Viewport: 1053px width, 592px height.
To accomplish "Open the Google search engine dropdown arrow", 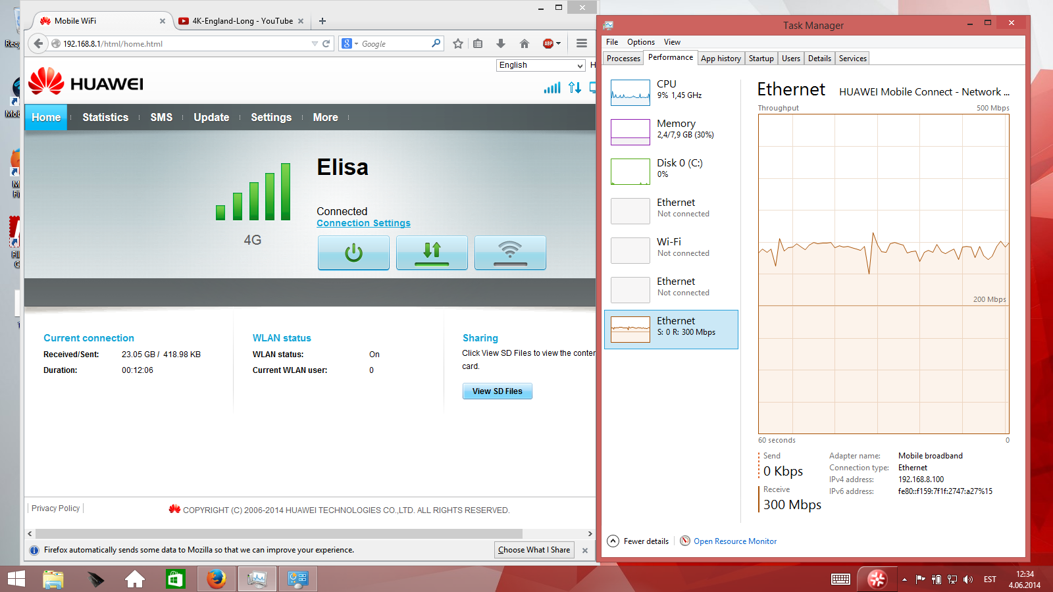I will pos(357,44).
